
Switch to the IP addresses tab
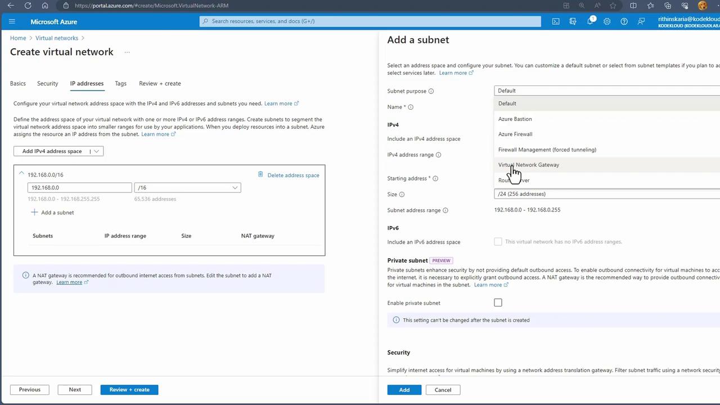[x=87, y=83]
